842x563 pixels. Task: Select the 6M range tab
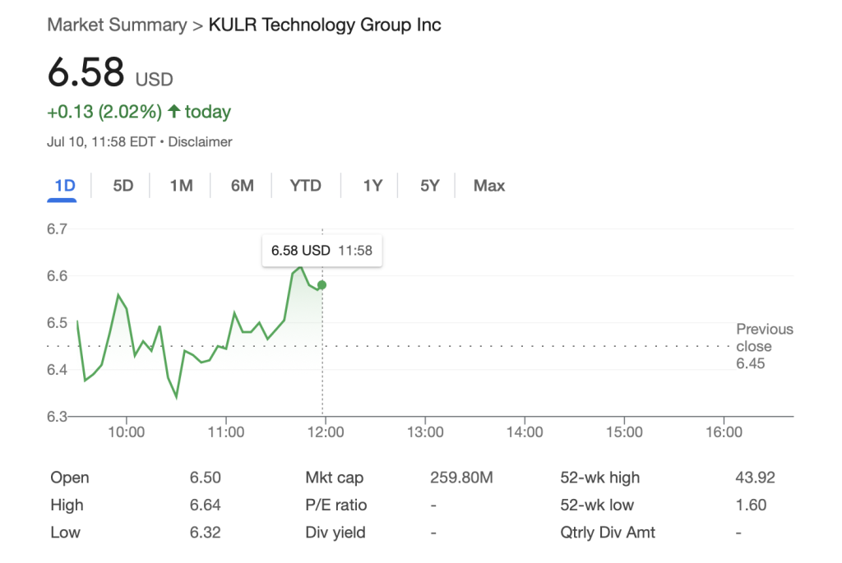(x=242, y=186)
